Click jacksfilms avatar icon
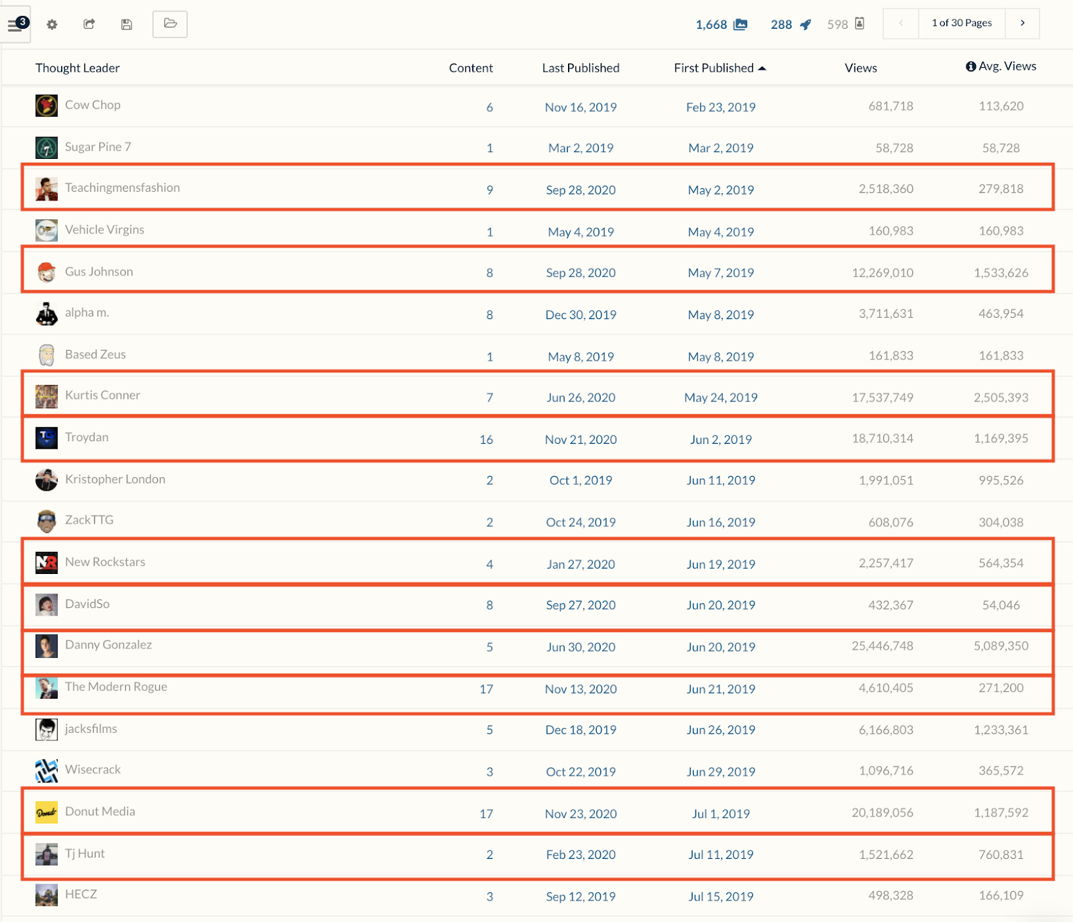 (x=46, y=730)
